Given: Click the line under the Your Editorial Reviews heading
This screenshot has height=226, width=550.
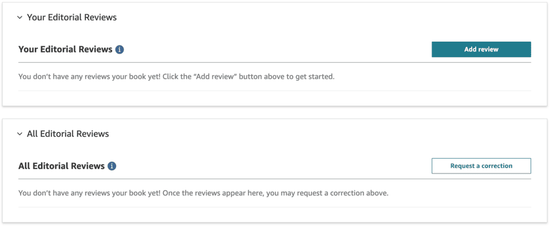Looking at the screenshot, I should coord(274,63).
